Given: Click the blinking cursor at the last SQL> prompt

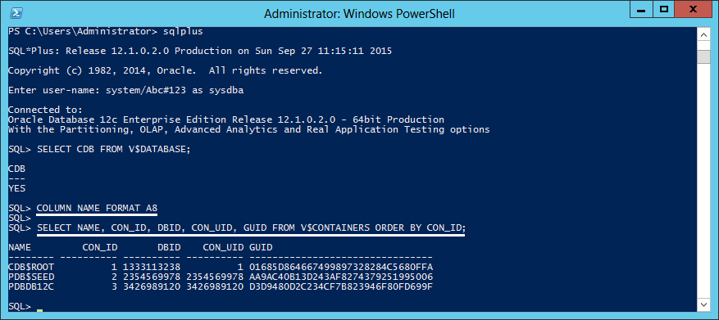Looking at the screenshot, I should coord(40,311).
